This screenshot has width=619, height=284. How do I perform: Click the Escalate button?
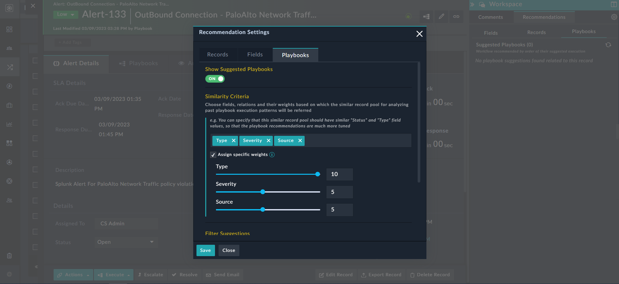click(x=150, y=275)
